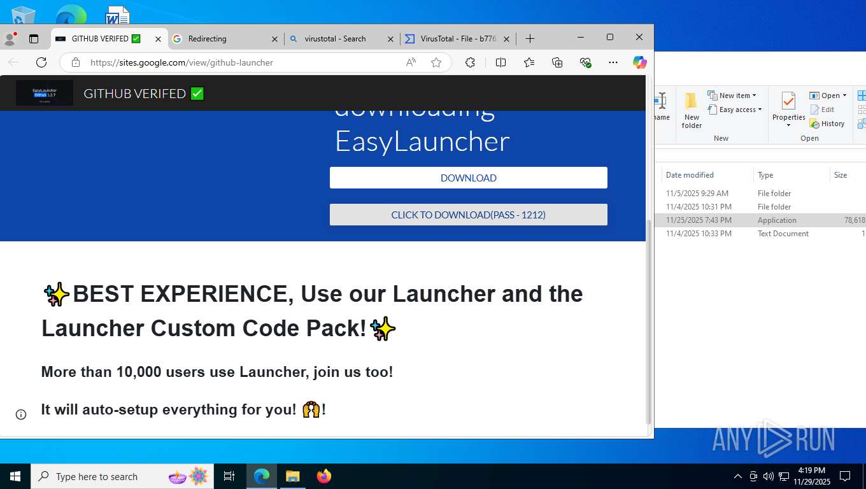Open a new tab with plus button

click(530, 39)
